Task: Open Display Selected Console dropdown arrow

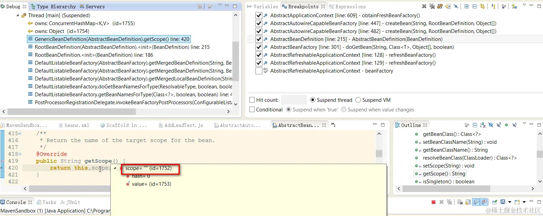Action: click(x=510, y=202)
